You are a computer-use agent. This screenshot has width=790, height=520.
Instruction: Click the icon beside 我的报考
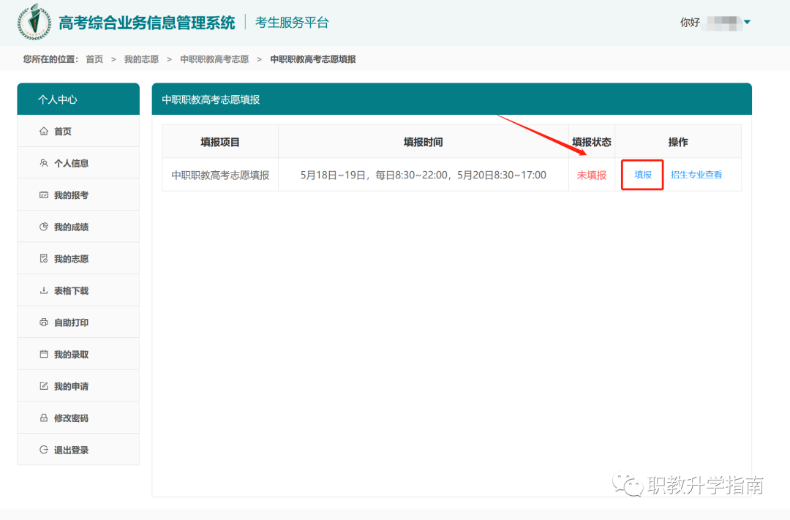click(x=44, y=195)
